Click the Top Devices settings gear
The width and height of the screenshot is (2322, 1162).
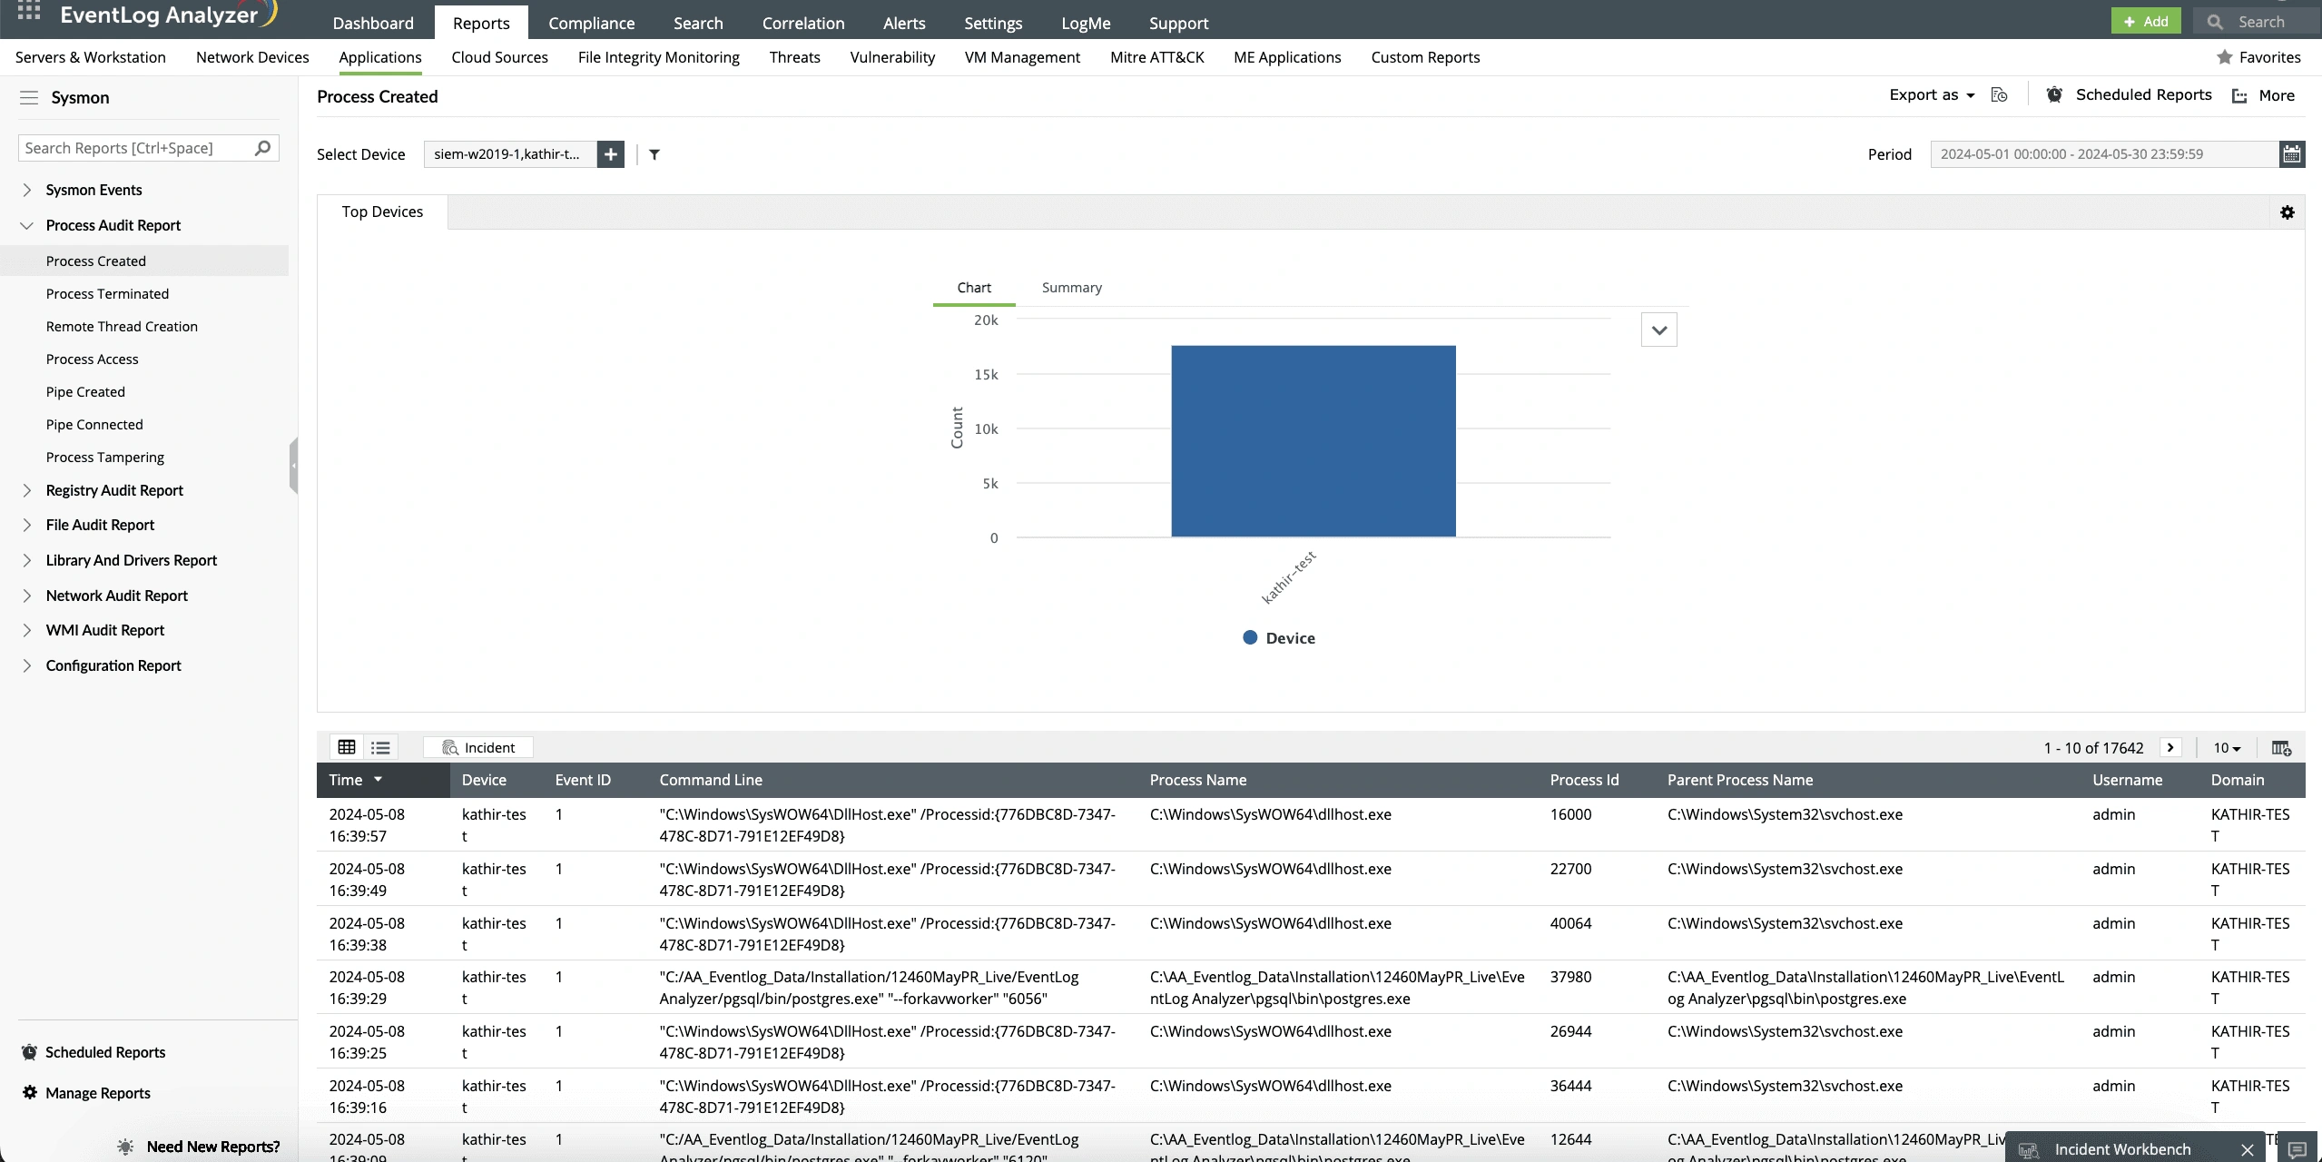[x=2287, y=212]
